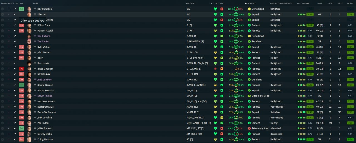Tick the selection circle for Rodri

coord(3,58)
